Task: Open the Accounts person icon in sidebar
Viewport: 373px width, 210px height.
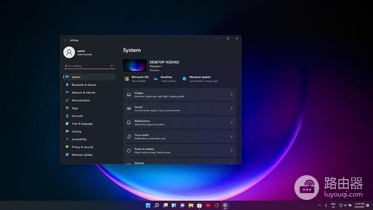Action: [x=67, y=116]
